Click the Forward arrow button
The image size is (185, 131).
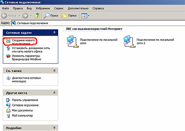tap(25, 15)
